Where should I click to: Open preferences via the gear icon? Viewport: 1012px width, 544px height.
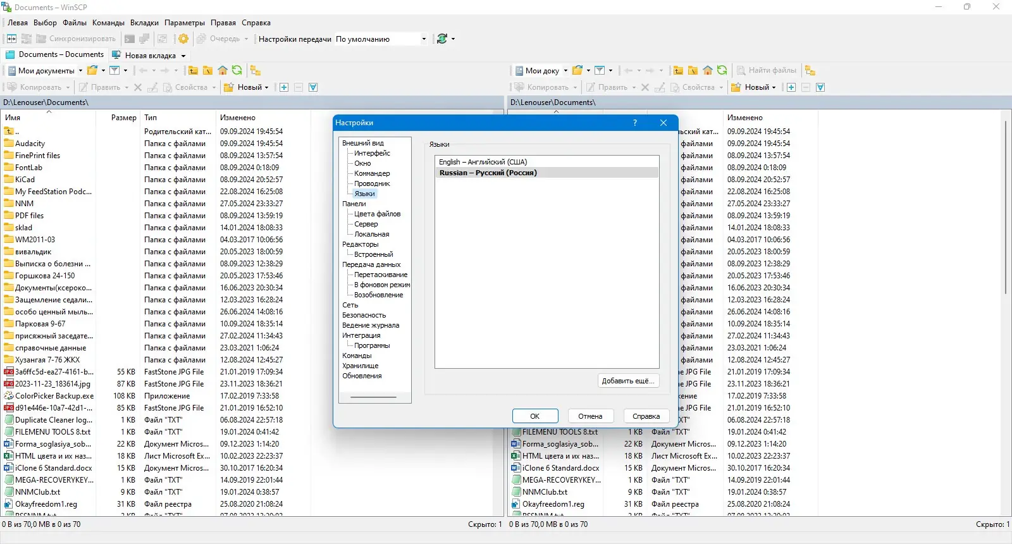(183, 39)
